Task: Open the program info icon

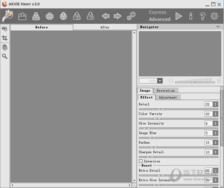Action: (x=191, y=16)
